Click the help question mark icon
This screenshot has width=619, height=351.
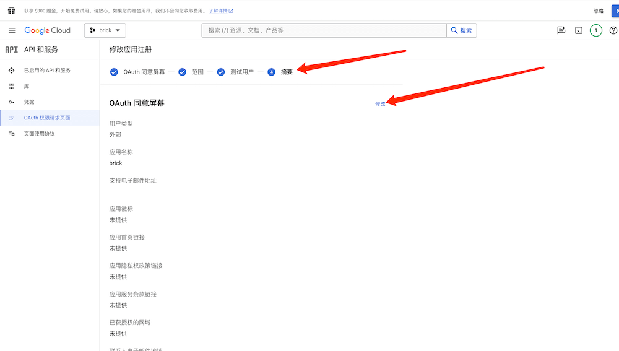pyautogui.click(x=613, y=30)
